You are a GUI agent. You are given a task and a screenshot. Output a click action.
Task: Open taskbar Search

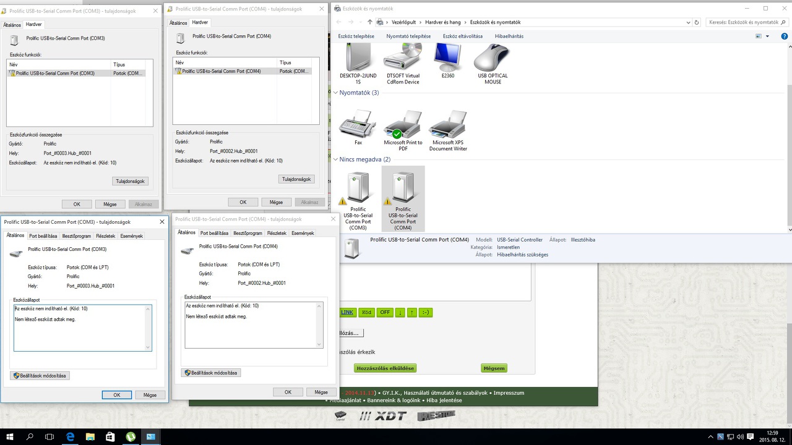click(x=30, y=436)
